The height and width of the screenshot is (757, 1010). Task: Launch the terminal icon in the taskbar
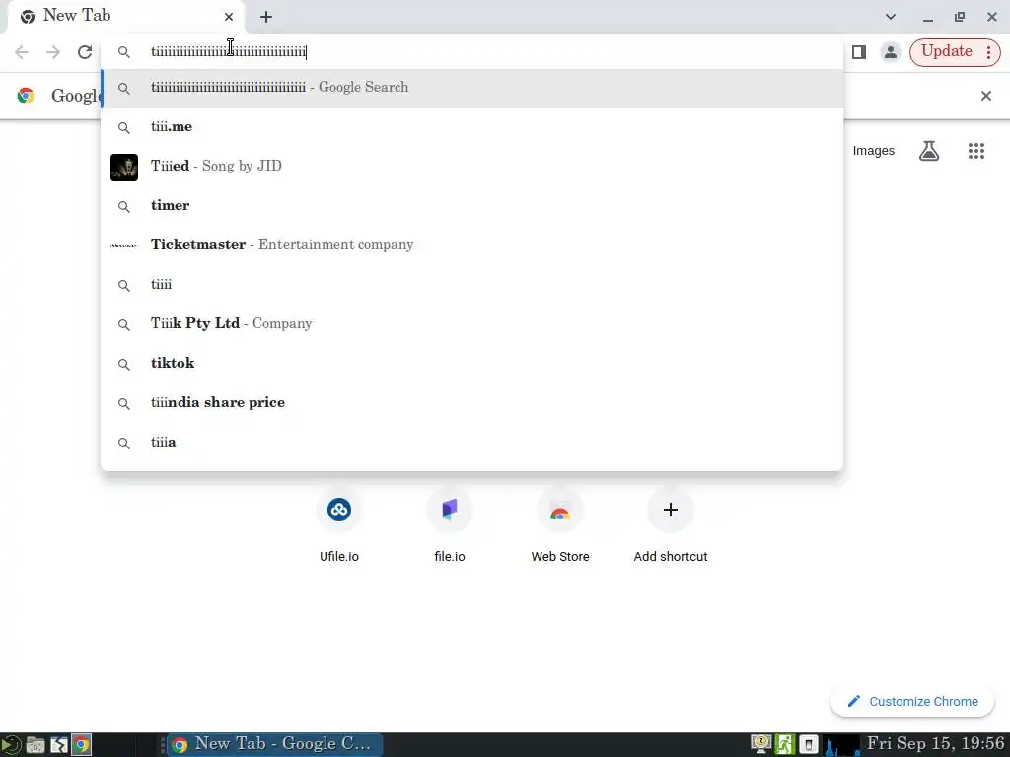click(58, 745)
